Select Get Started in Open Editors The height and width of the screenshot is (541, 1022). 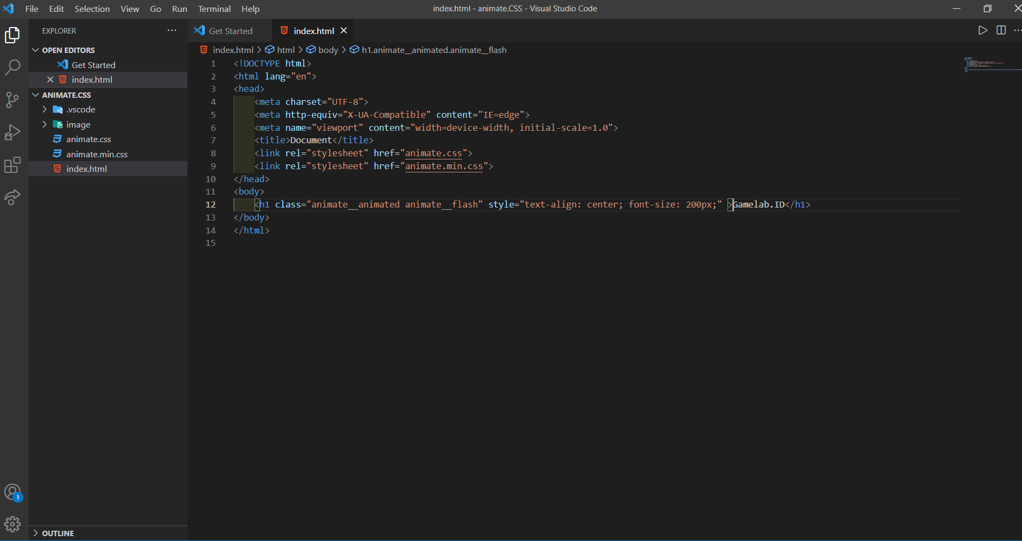tap(108, 65)
